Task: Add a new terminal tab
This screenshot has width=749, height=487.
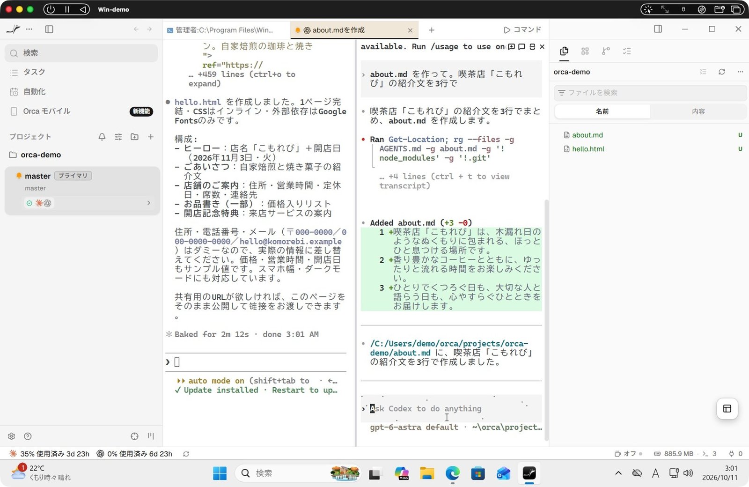Action: 432,30
